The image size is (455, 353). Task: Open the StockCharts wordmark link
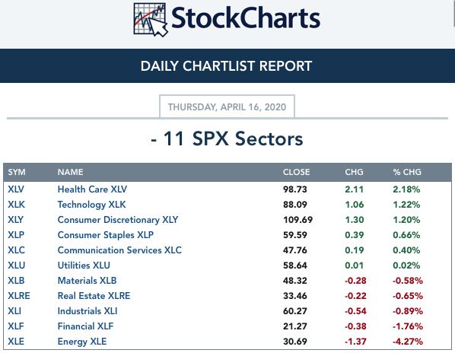(246, 18)
